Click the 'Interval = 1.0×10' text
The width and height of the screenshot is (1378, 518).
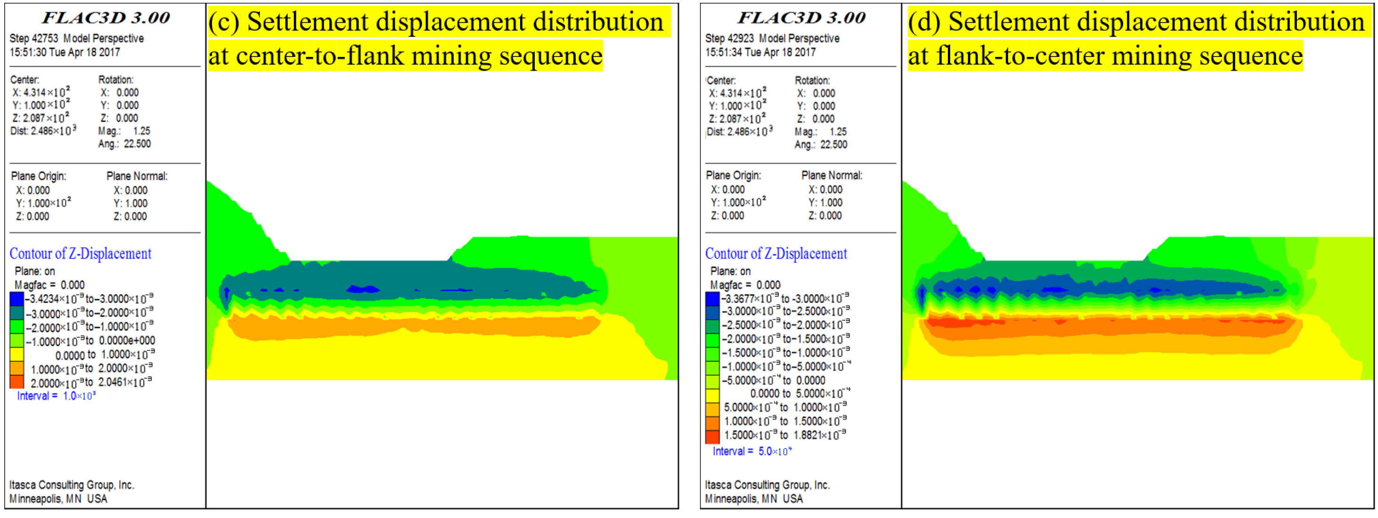[x=56, y=396]
